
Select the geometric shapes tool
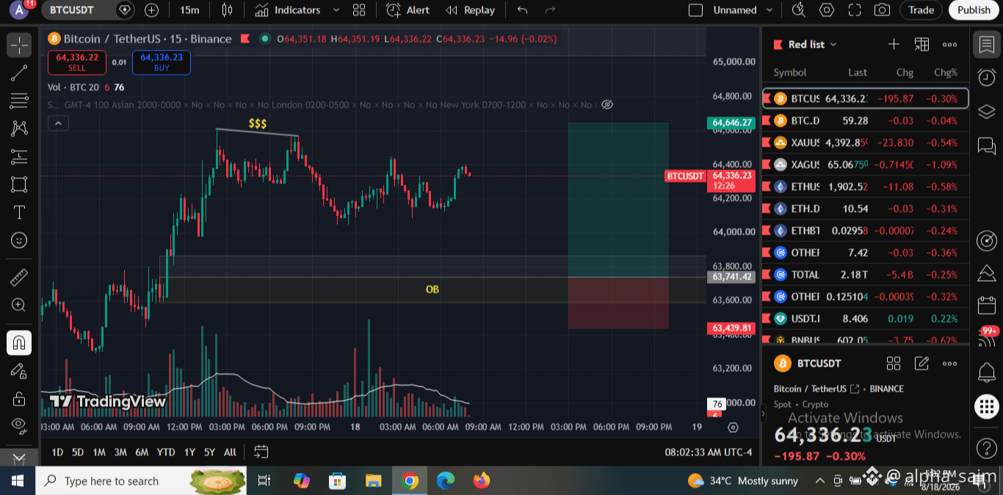(19, 184)
